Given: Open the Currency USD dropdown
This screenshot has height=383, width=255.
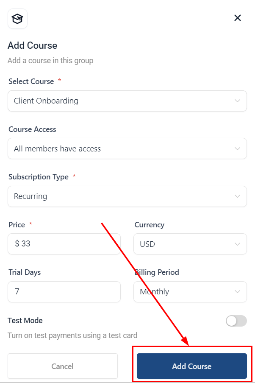Looking at the screenshot, I should point(190,244).
